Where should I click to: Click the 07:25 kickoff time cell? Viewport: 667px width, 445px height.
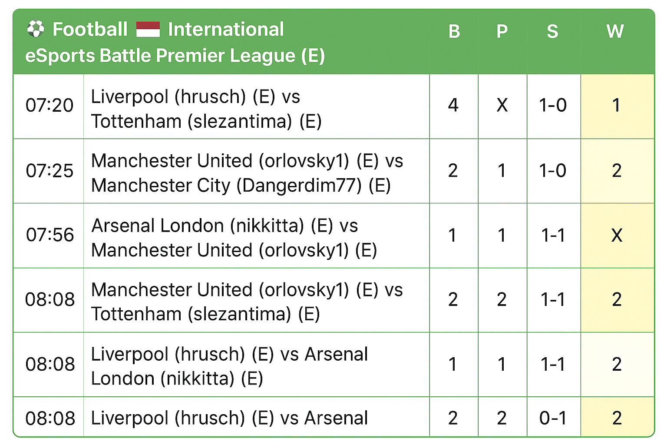(50, 171)
